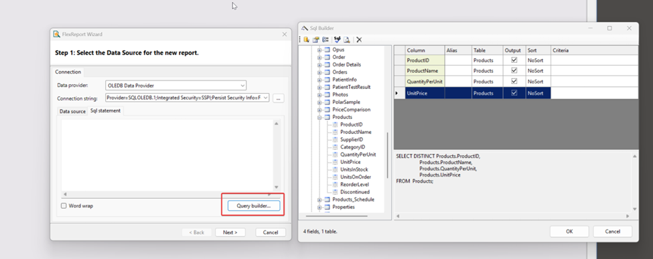Select the Connection tab
The height and width of the screenshot is (259, 653).
click(68, 72)
